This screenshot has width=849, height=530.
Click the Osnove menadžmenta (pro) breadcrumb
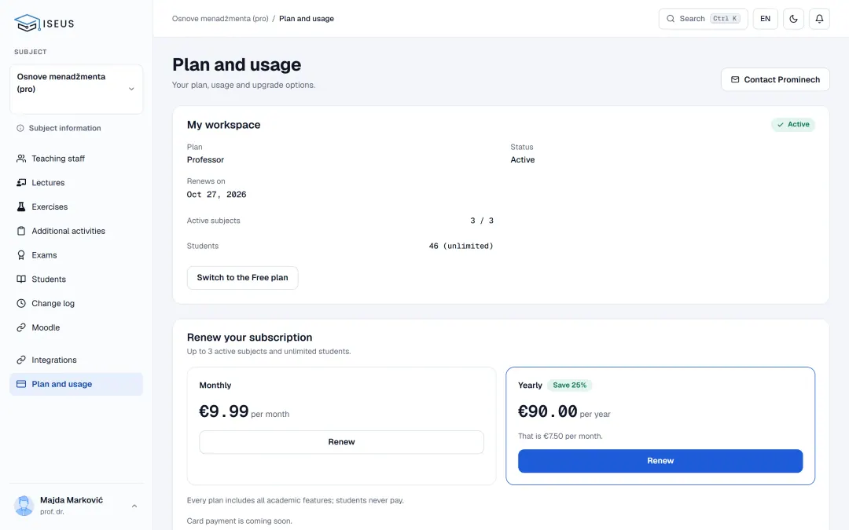220,19
